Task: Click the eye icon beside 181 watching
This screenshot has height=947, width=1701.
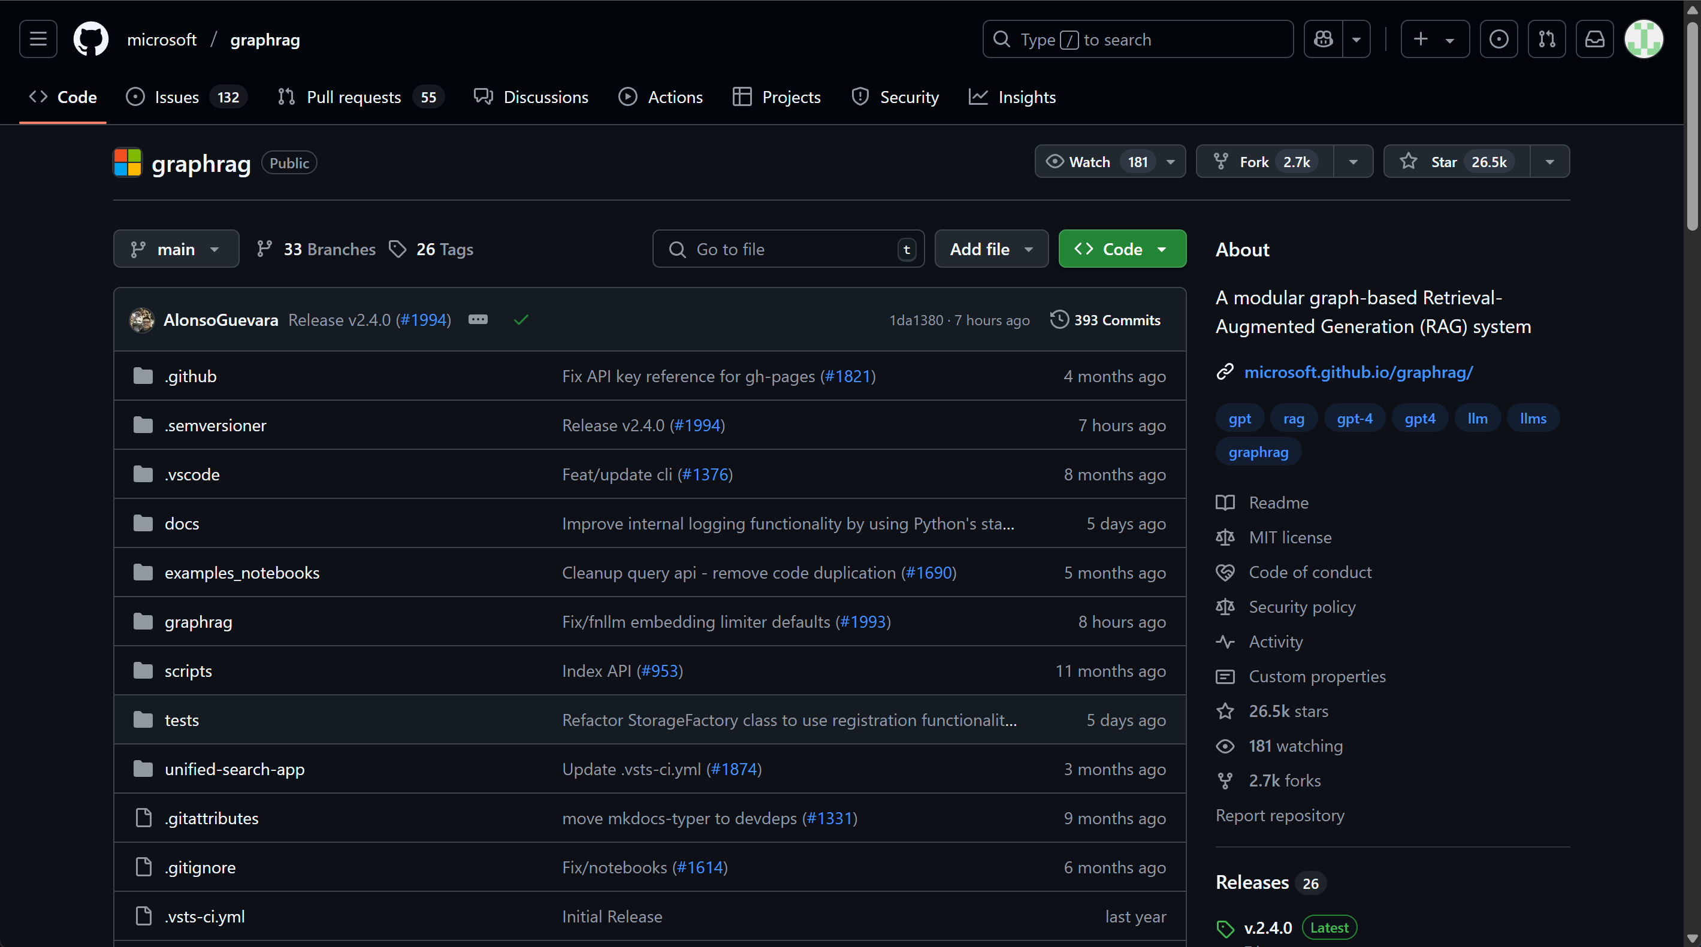Action: point(1225,746)
